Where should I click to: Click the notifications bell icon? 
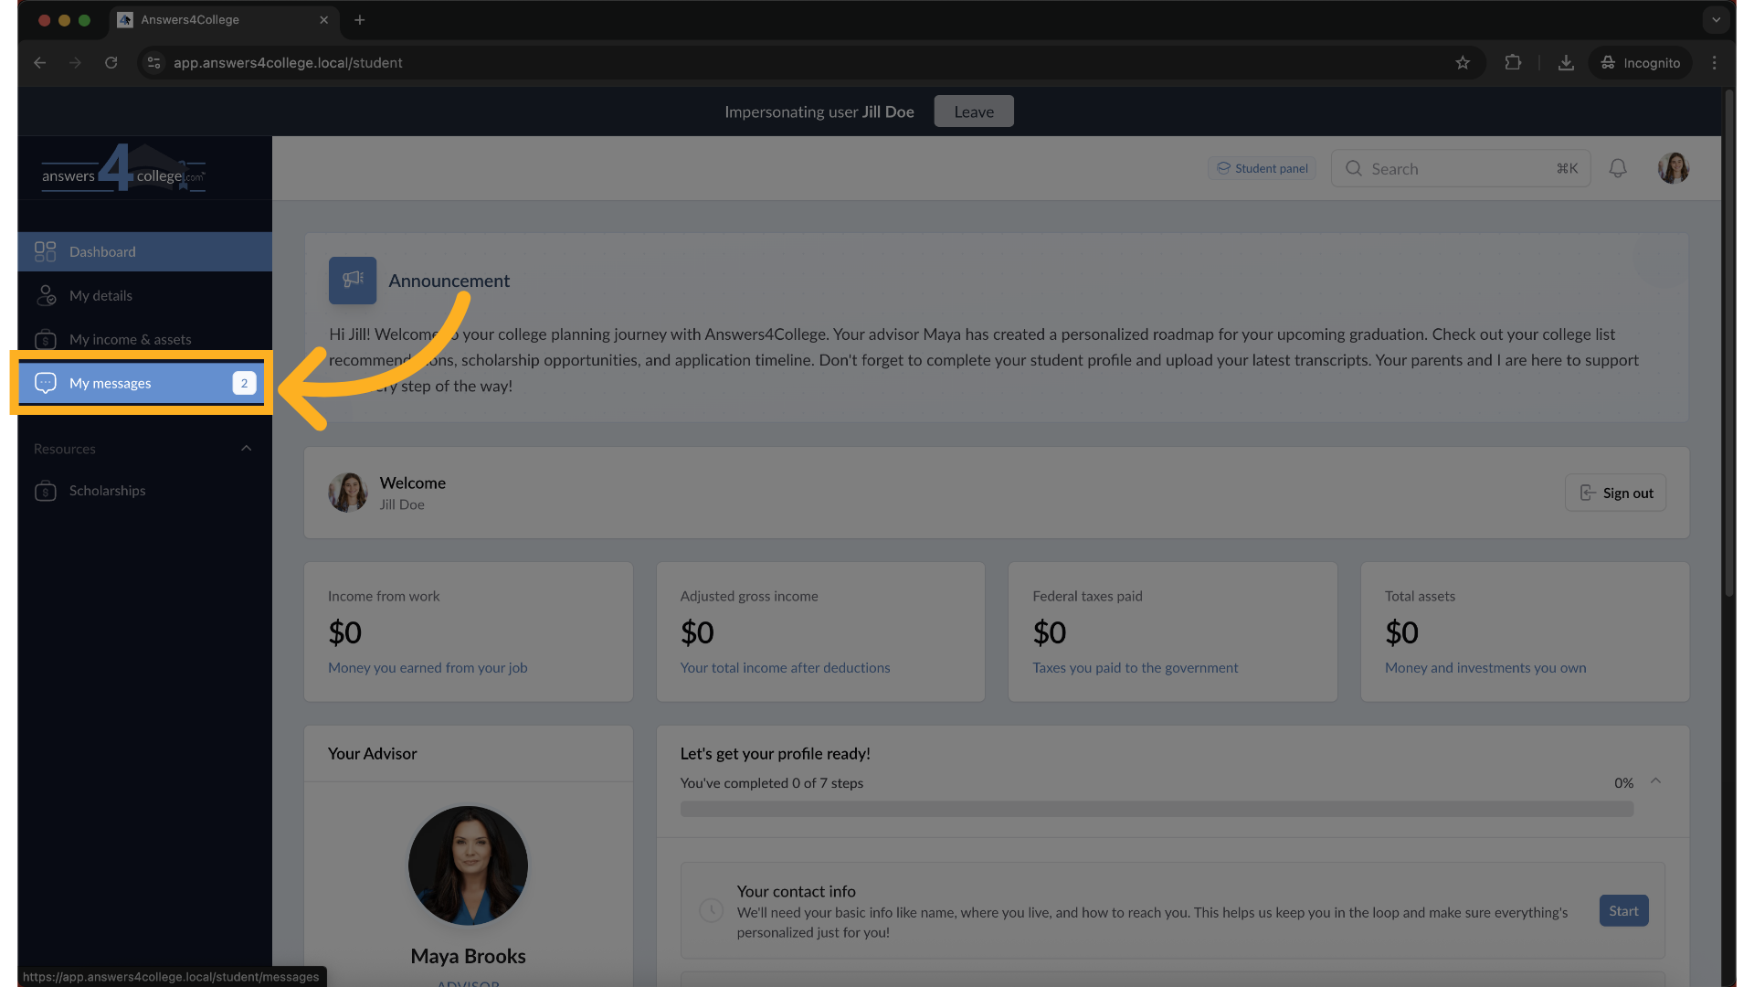(x=1617, y=168)
